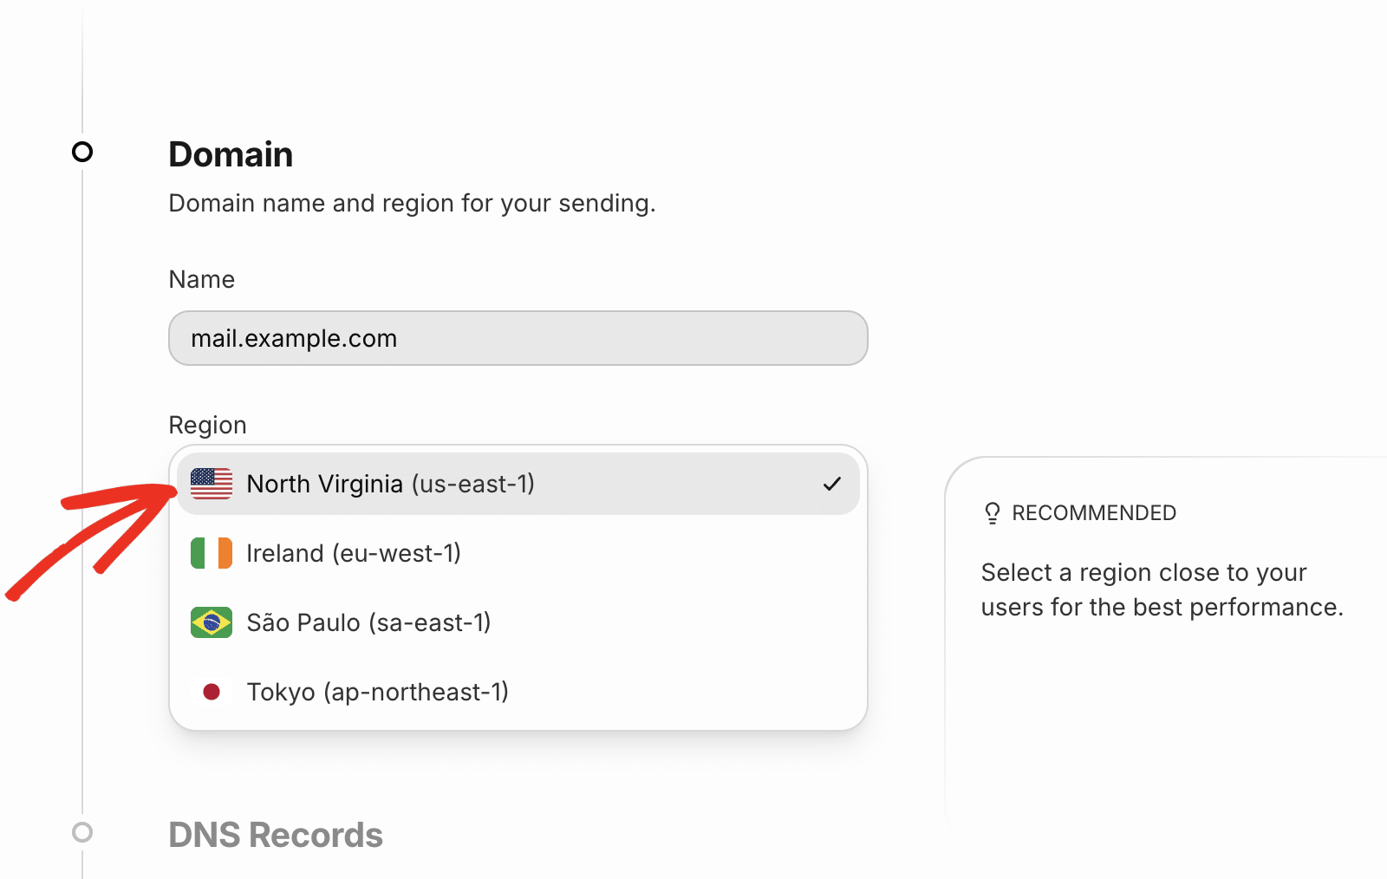The image size is (1387, 879).
Task: Click the lightbulb icon beside RECOMMENDED
Action: [993, 513]
